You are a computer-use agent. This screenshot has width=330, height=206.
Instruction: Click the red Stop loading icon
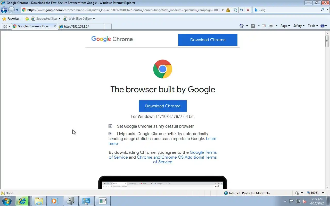(x=248, y=10)
